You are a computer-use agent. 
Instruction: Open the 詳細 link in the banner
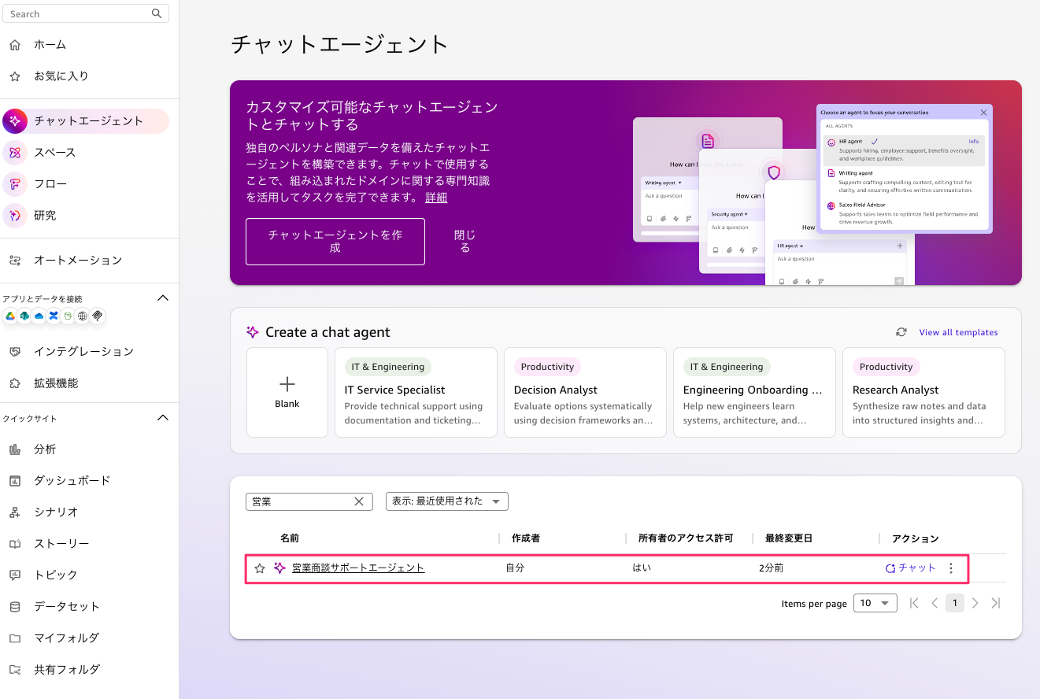pyautogui.click(x=436, y=197)
